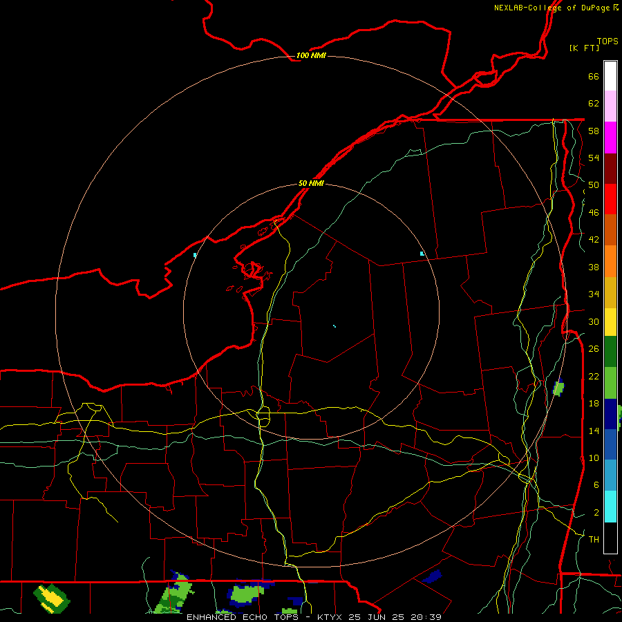Click the "ENHANCED ECHO TOPS - KTYX" caption

click(x=264, y=617)
